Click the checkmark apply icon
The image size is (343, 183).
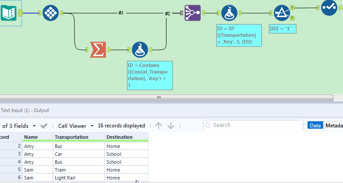pyautogui.click(x=44, y=126)
